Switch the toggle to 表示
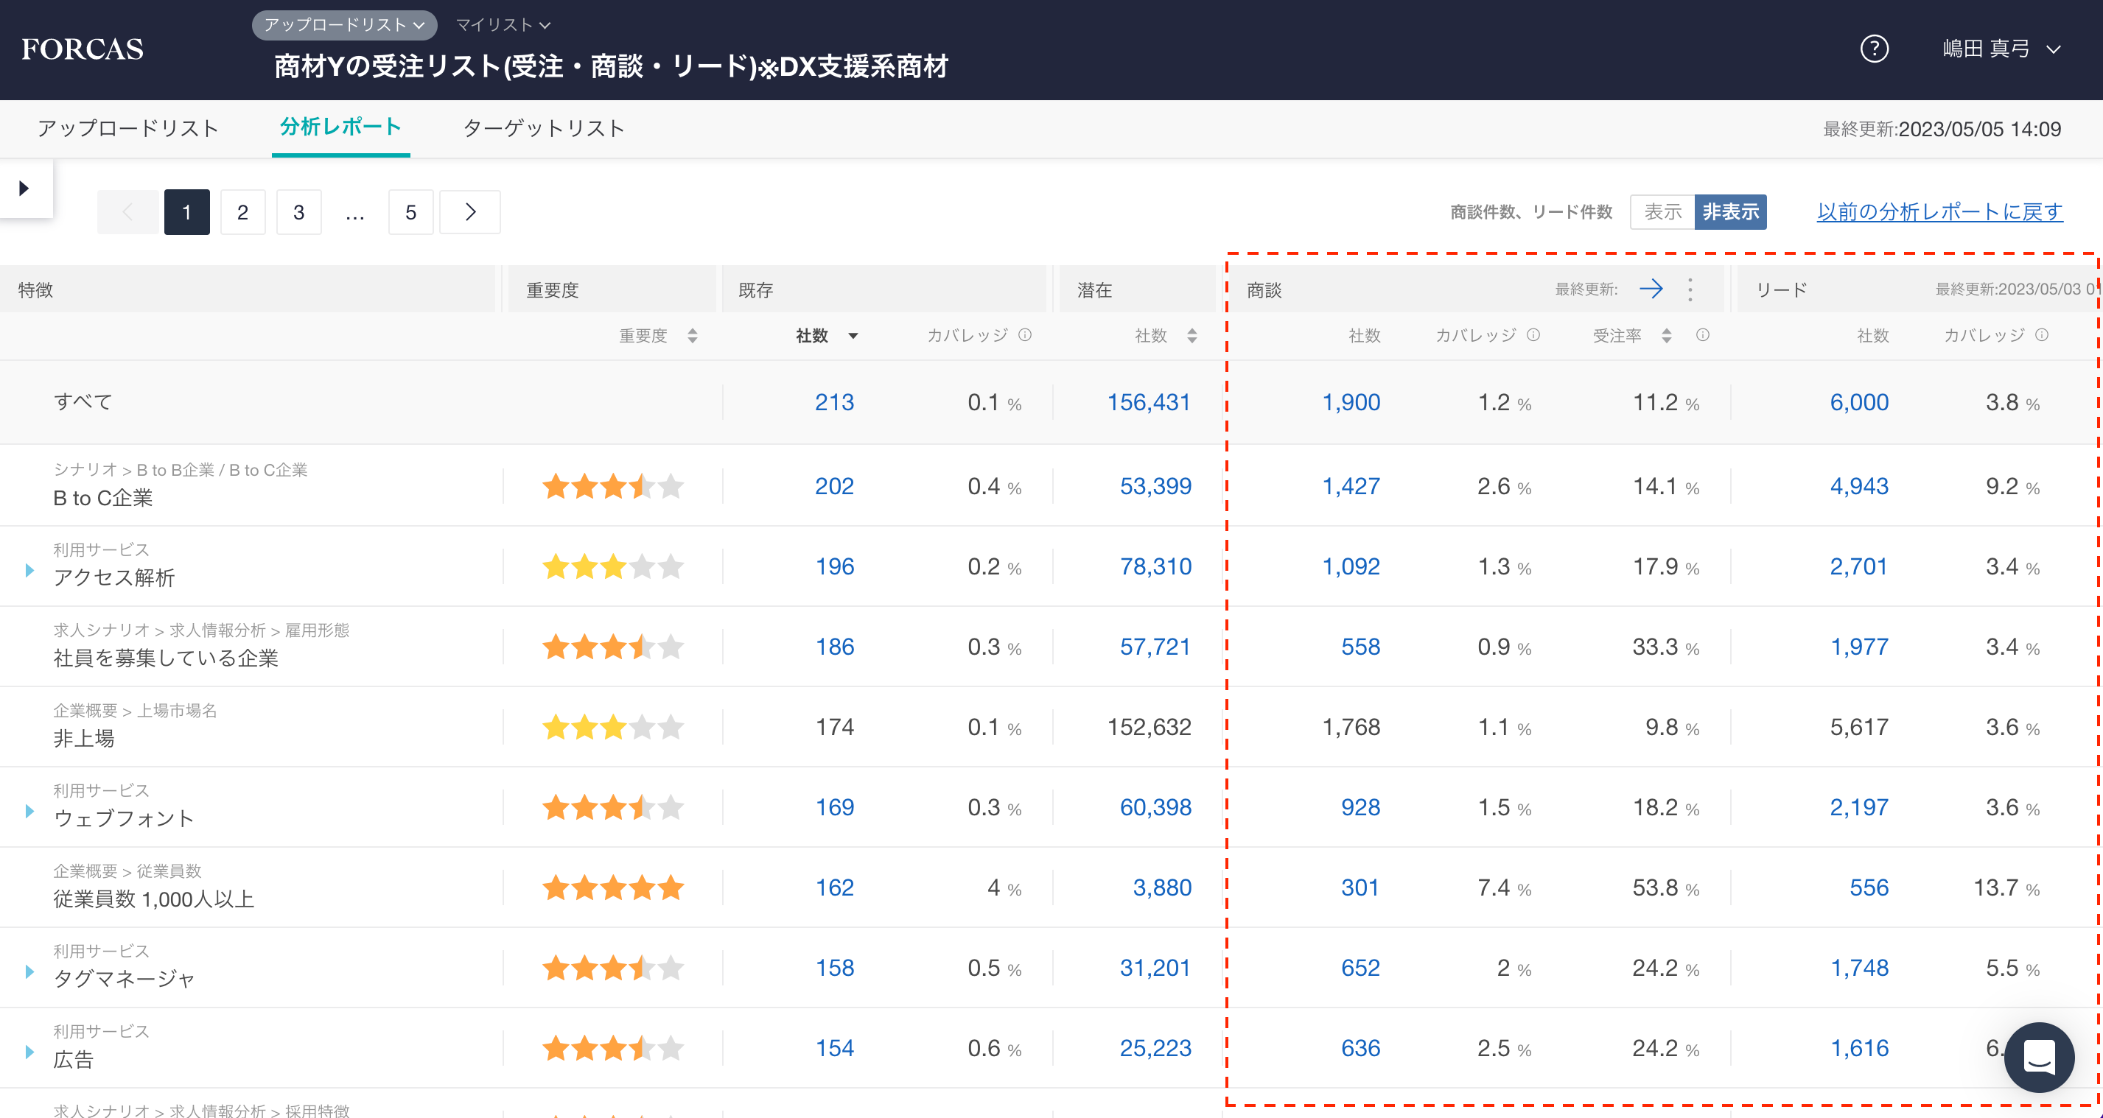This screenshot has height=1118, width=2103. 1662,212
